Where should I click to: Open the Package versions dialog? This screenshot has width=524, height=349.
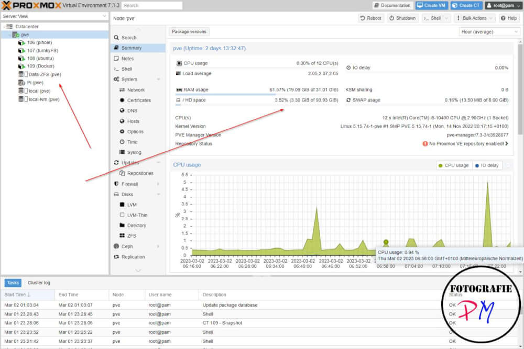(189, 32)
